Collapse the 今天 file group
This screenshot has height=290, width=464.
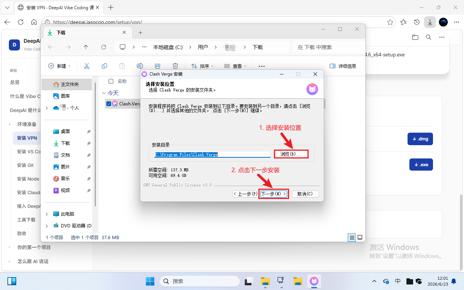[x=103, y=93]
